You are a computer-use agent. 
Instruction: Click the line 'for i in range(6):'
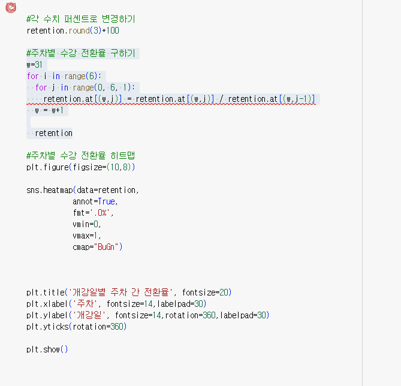64,76
